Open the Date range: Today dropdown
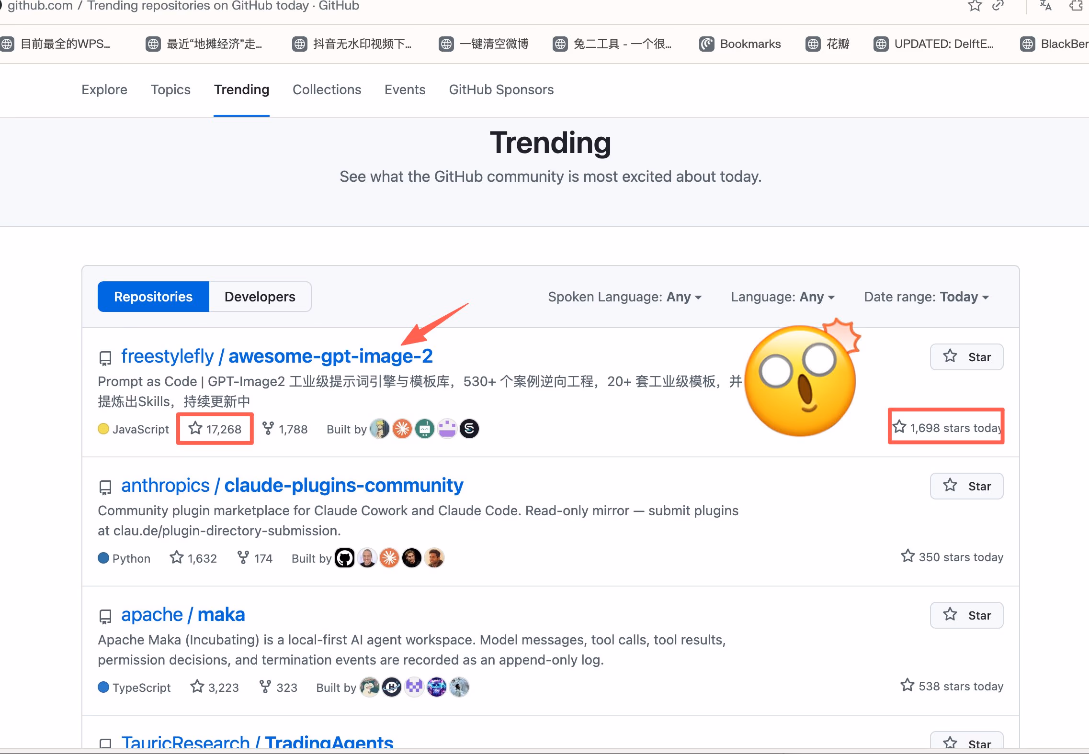Screen dimensions: 1089x754 click(x=926, y=297)
